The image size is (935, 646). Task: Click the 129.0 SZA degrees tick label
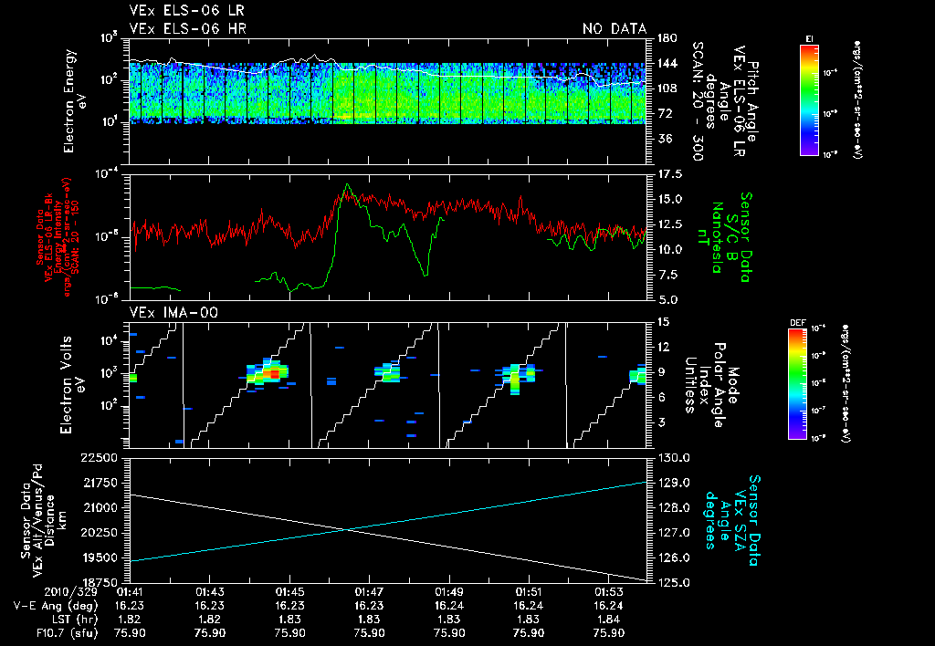[x=673, y=483]
